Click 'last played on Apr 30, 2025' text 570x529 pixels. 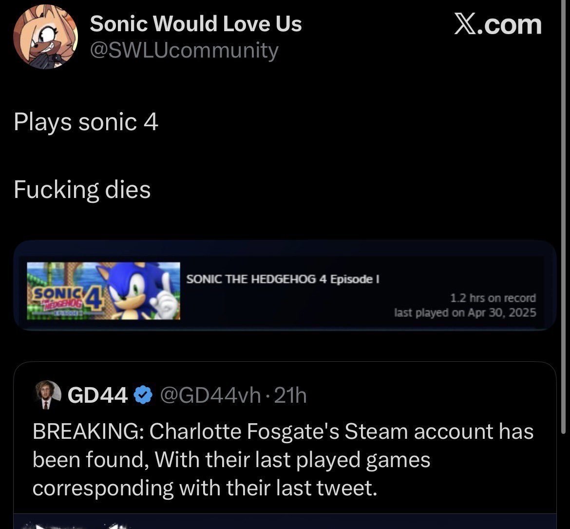pyautogui.click(x=465, y=313)
